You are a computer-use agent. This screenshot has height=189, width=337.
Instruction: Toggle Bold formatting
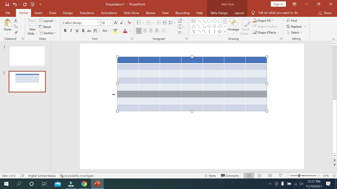65,31
